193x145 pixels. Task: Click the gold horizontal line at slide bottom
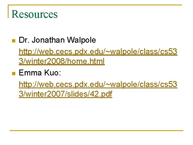click(x=96, y=131)
